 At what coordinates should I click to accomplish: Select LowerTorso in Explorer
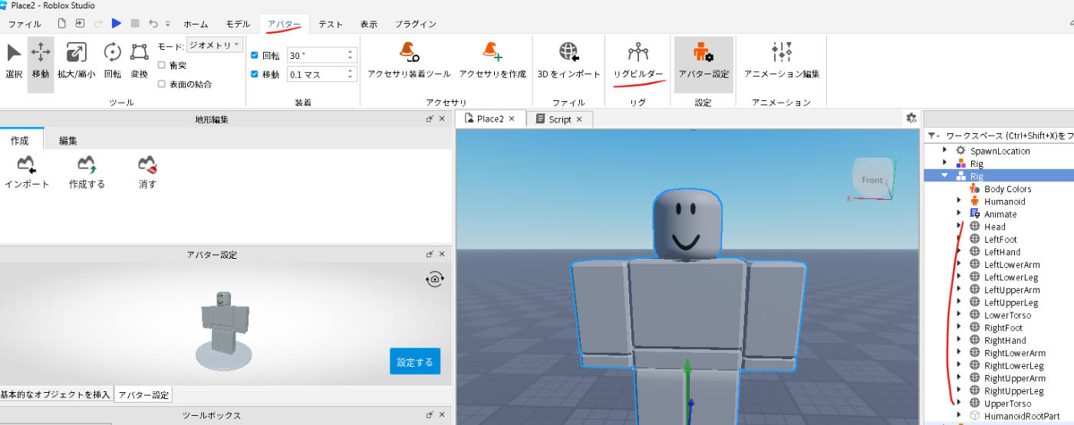(x=1007, y=315)
